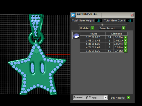
Task: Click the 0.012tw weight cell
Action: click(x=119, y=41)
